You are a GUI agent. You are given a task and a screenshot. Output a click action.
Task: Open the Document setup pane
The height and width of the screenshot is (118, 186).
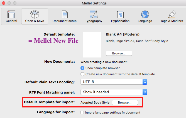(64, 16)
